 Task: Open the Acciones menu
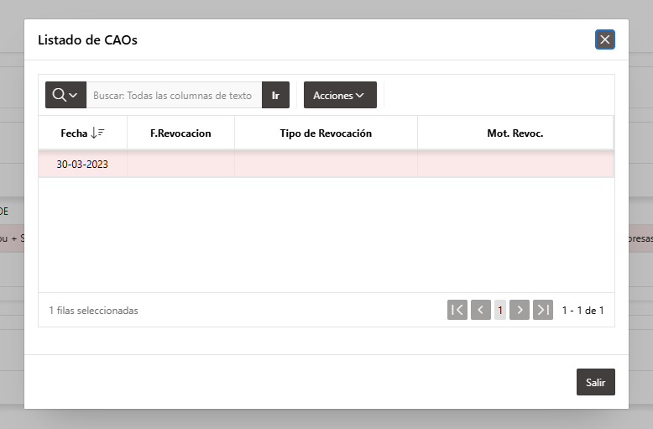click(x=340, y=95)
